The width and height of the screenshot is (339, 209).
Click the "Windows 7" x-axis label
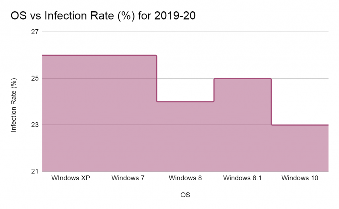point(128,178)
